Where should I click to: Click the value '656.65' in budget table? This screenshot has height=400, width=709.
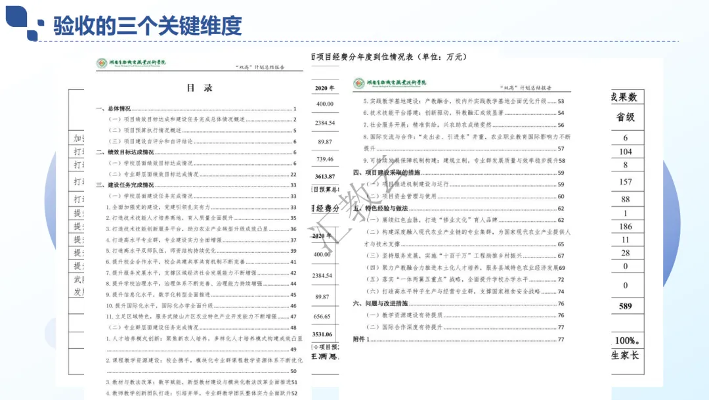(x=322, y=317)
